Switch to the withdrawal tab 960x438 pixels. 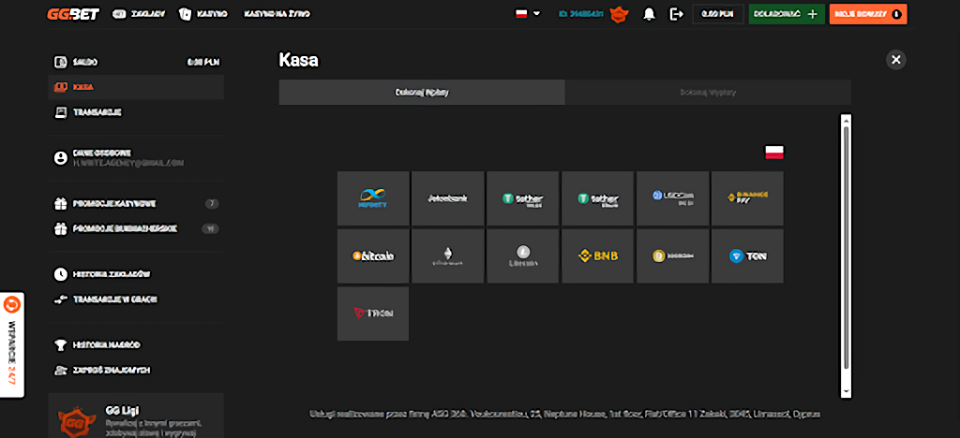tap(708, 93)
